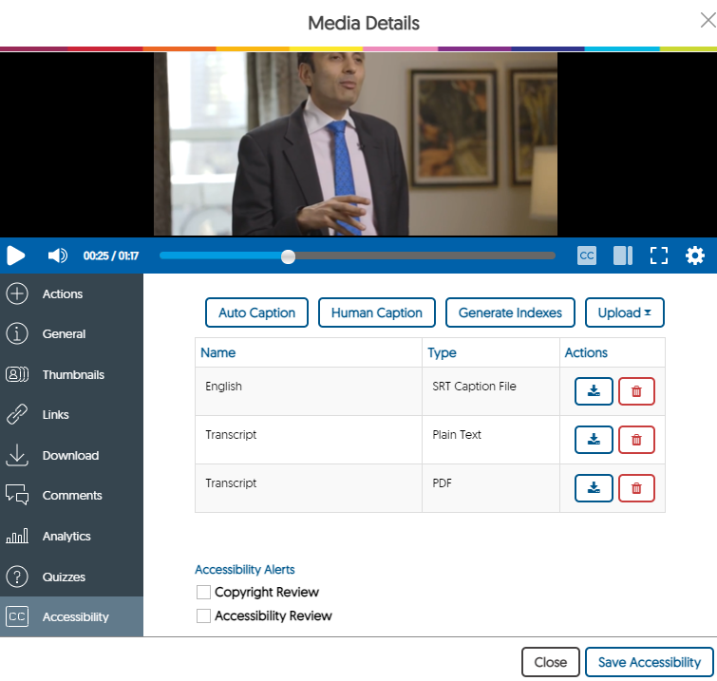The width and height of the screenshot is (717, 681).
Task: Check the Accessibility Review box
Action: (203, 615)
